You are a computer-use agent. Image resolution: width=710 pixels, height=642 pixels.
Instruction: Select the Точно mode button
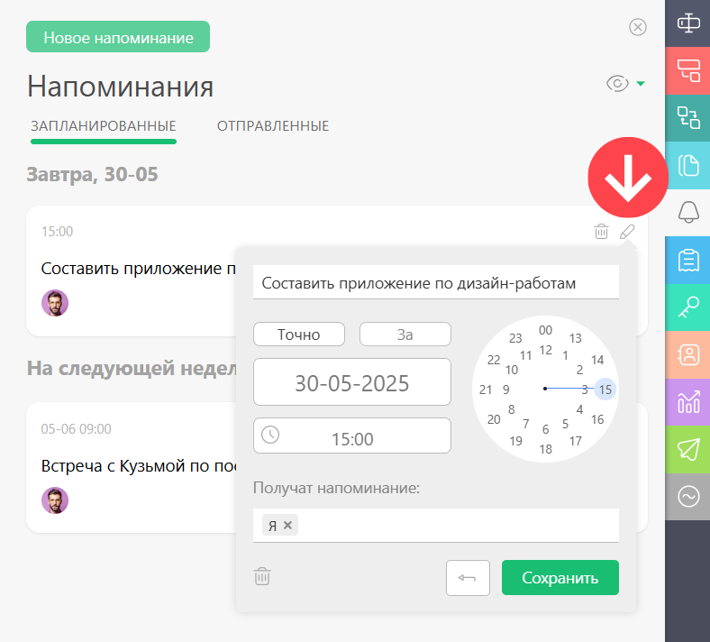coord(299,335)
